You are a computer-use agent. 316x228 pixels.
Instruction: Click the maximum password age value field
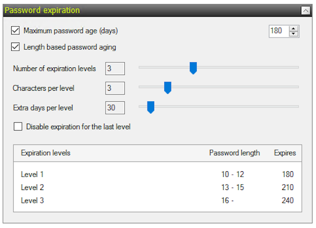(x=278, y=31)
